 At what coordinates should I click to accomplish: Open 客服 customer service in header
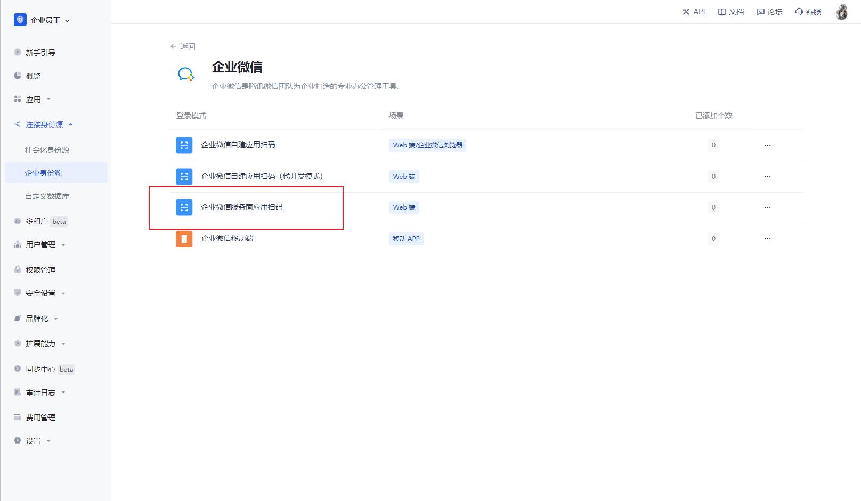tap(808, 12)
